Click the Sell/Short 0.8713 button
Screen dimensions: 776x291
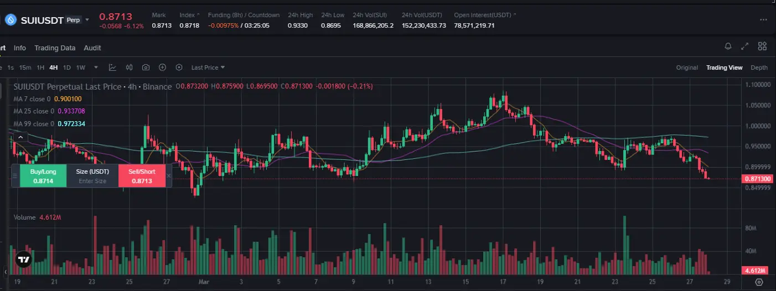[142, 176]
